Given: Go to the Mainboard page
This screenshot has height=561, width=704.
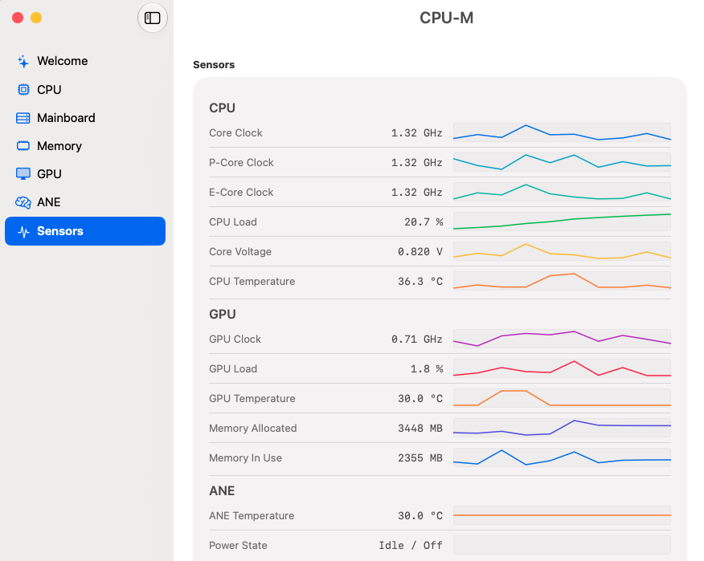Looking at the screenshot, I should point(85,118).
